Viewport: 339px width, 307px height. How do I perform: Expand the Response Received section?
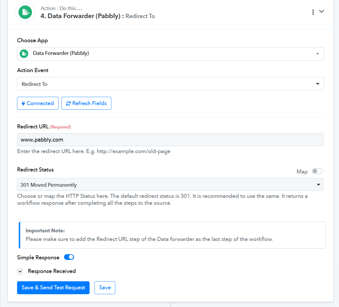20,271
